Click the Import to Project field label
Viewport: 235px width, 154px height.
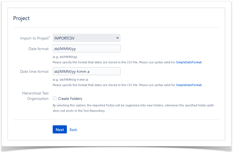(x=34, y=38)
